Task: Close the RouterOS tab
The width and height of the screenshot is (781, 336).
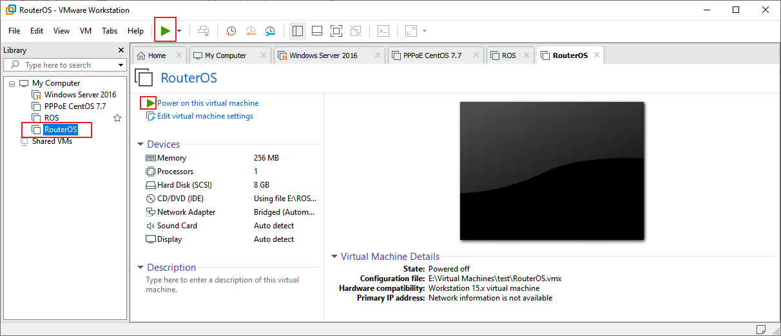Action: point(596,55)
